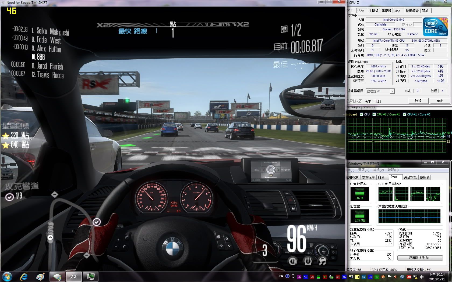Open the 處理程序 tab in Task Manager
This screenshot has height=282, width=452.
(368, 177)
